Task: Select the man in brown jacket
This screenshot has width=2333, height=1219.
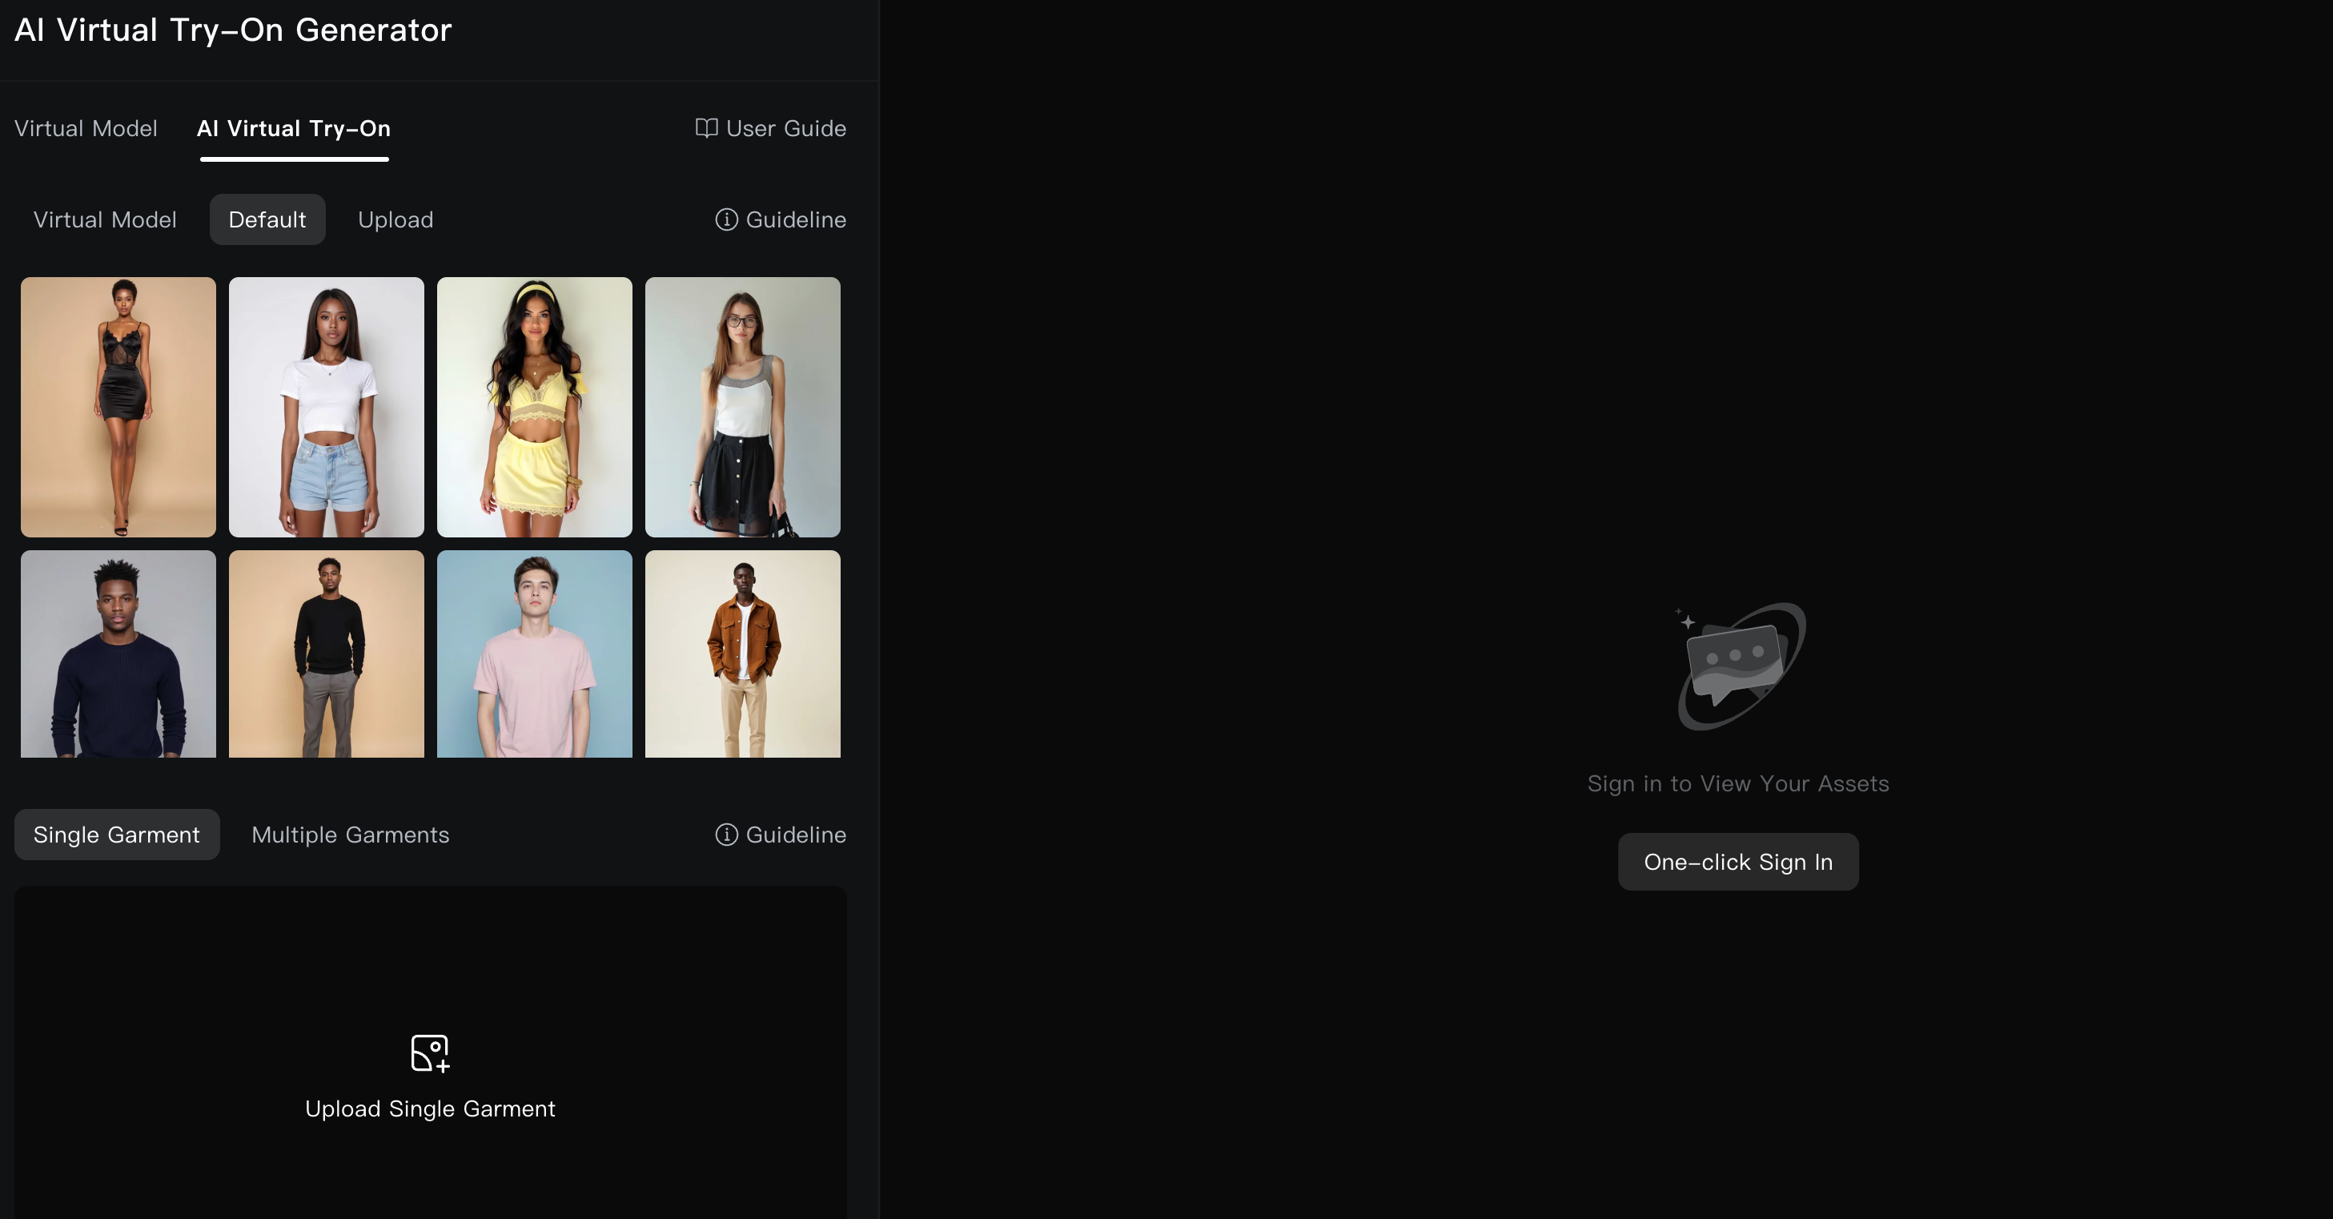Action: (x=743, y=654)
